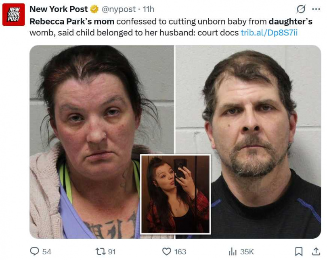Open the Grok explain-post icon

pyautogui.click(x=301, y=9)
